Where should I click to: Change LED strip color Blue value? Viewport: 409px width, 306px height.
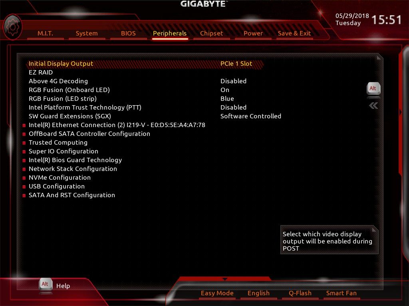click(x=227, y=99)
